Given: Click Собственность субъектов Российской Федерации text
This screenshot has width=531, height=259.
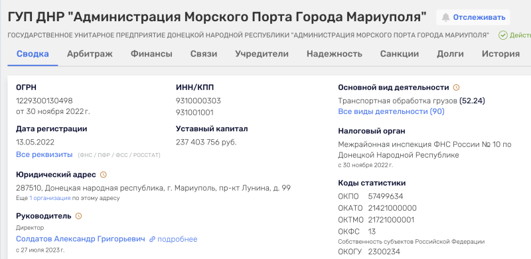Looking at the screenshot, I should (x=411, y=242).
